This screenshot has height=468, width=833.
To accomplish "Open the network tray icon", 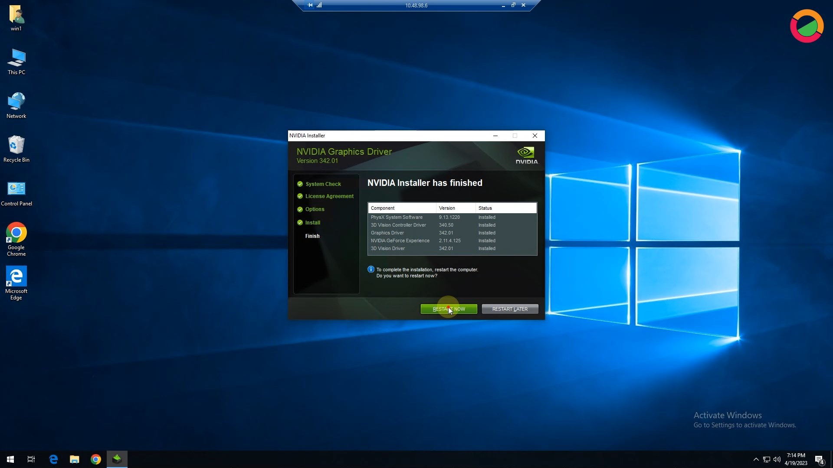I will pos(767,459).
